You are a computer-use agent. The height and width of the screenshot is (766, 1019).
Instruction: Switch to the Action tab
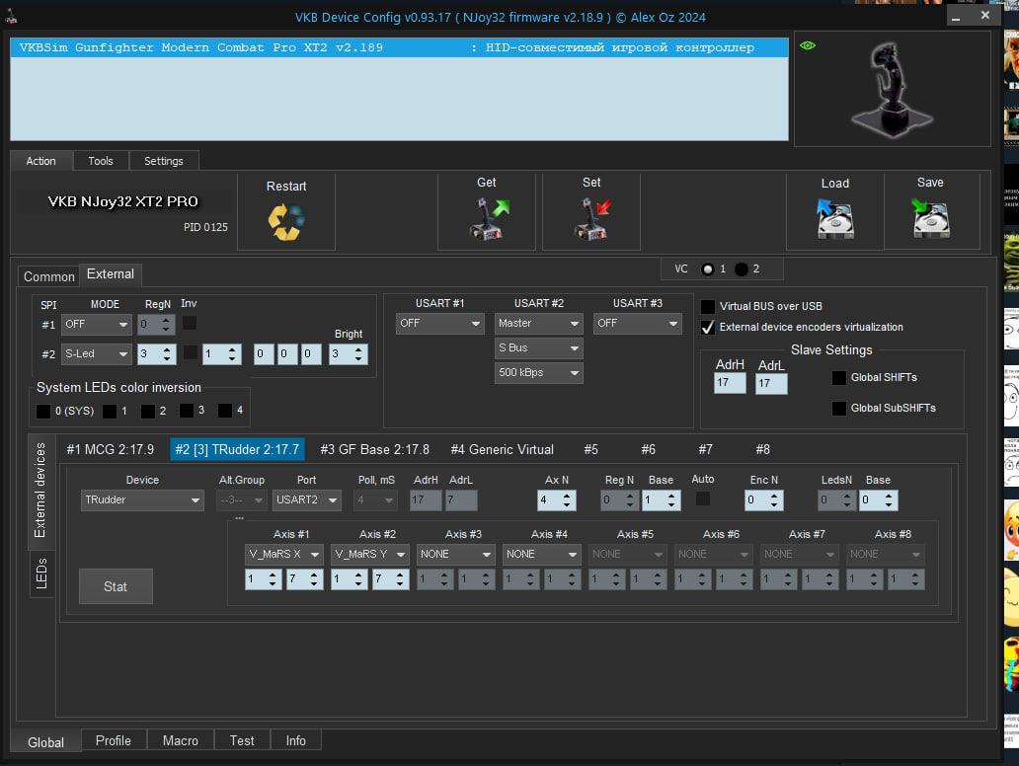(x=40, y=161)
